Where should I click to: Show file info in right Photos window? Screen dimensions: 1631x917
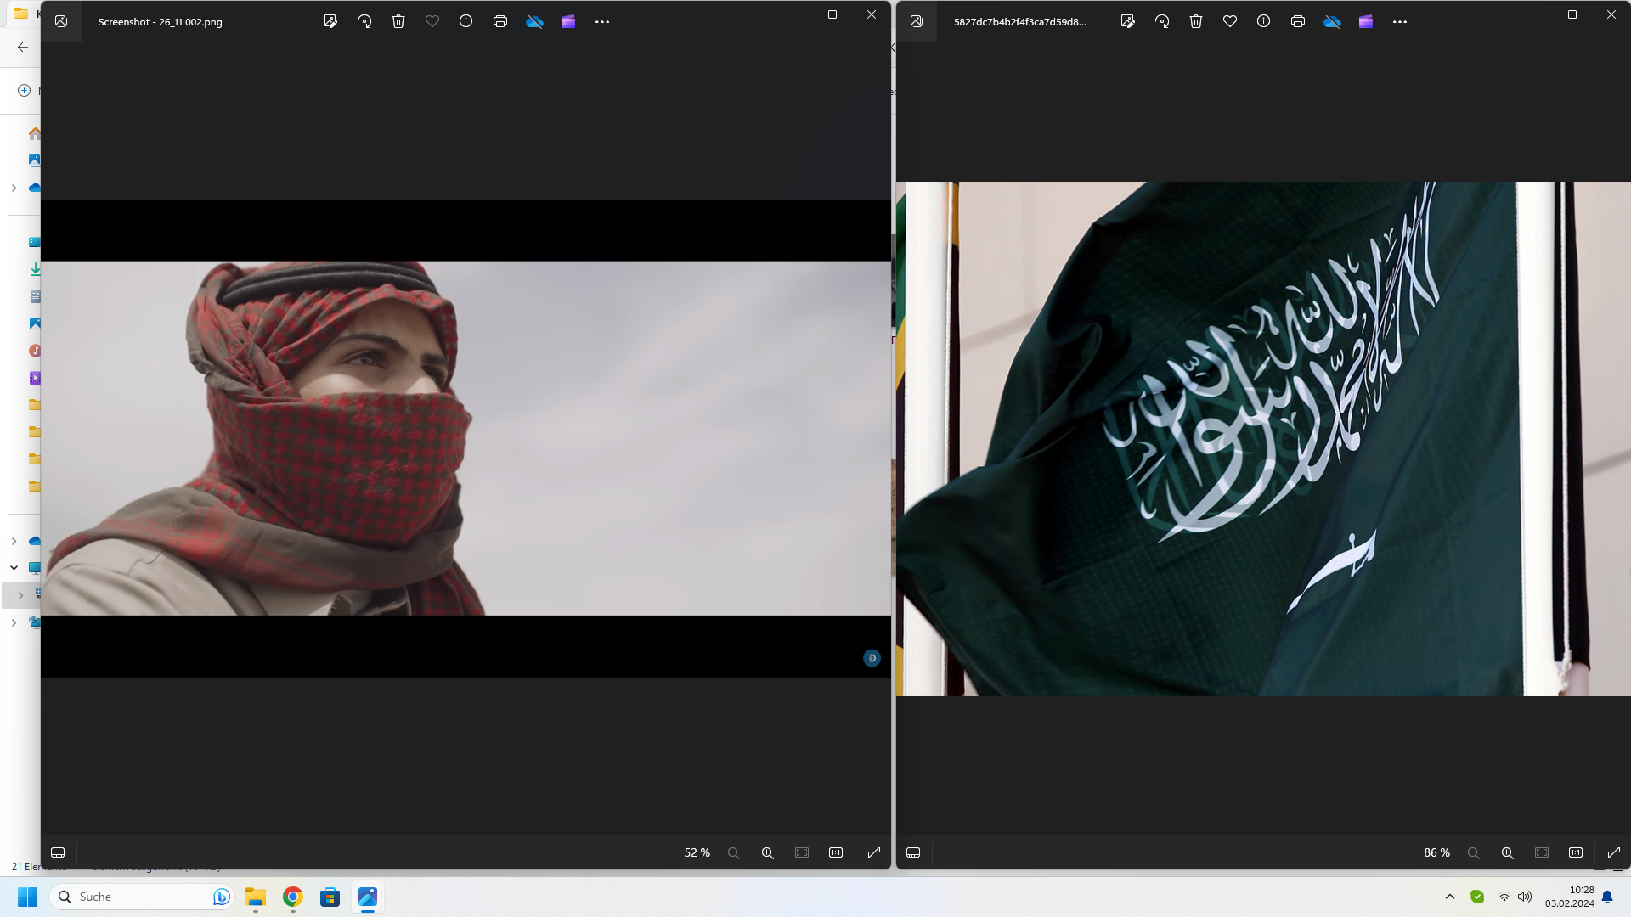(x=1264, y=21)
